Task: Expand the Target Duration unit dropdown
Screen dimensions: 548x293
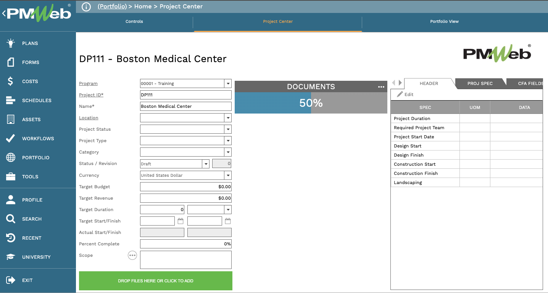Action: pyautogui.click(x=228, y=210)
